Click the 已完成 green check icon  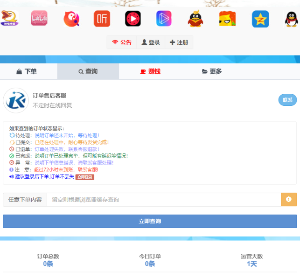[x=12, y=156]
